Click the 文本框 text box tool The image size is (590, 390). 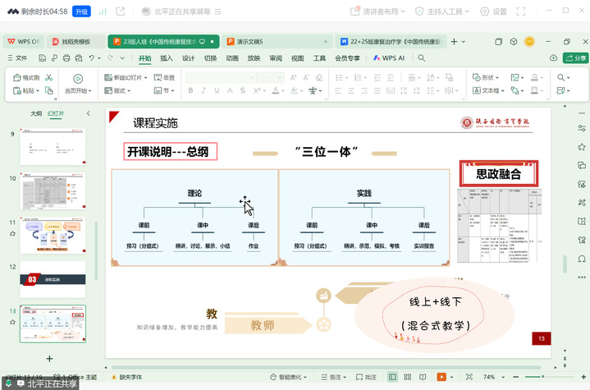(490, 90)
